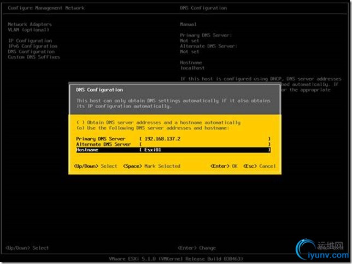This screenshot has width=352, height=264.
Task: Select VLAN (optional) menu entry
Action: [28, 30]
